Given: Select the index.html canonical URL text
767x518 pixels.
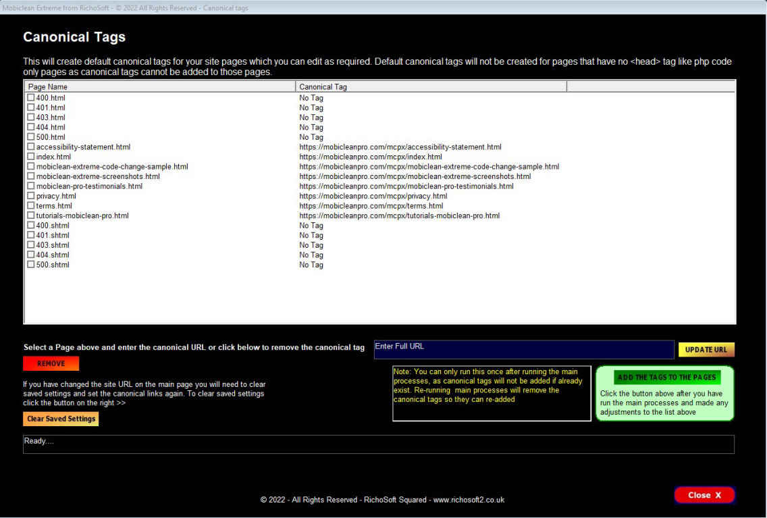Looking at the screenshot, I should [x=370, y=157].
